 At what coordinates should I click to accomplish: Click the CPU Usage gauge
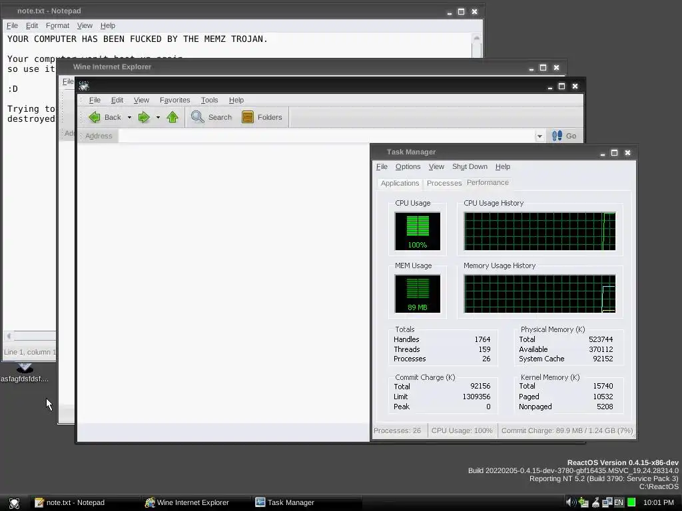[418, 231]
